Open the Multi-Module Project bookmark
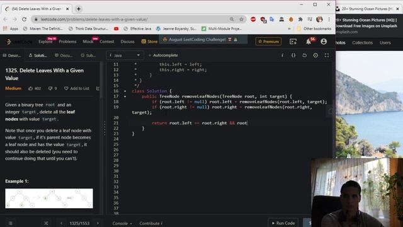This screenshot has width=403, height=227. pyautogui.click(x=222, y=29)
